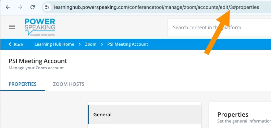
Task: Focus the Search content field
Action: (x=219, y=27)
